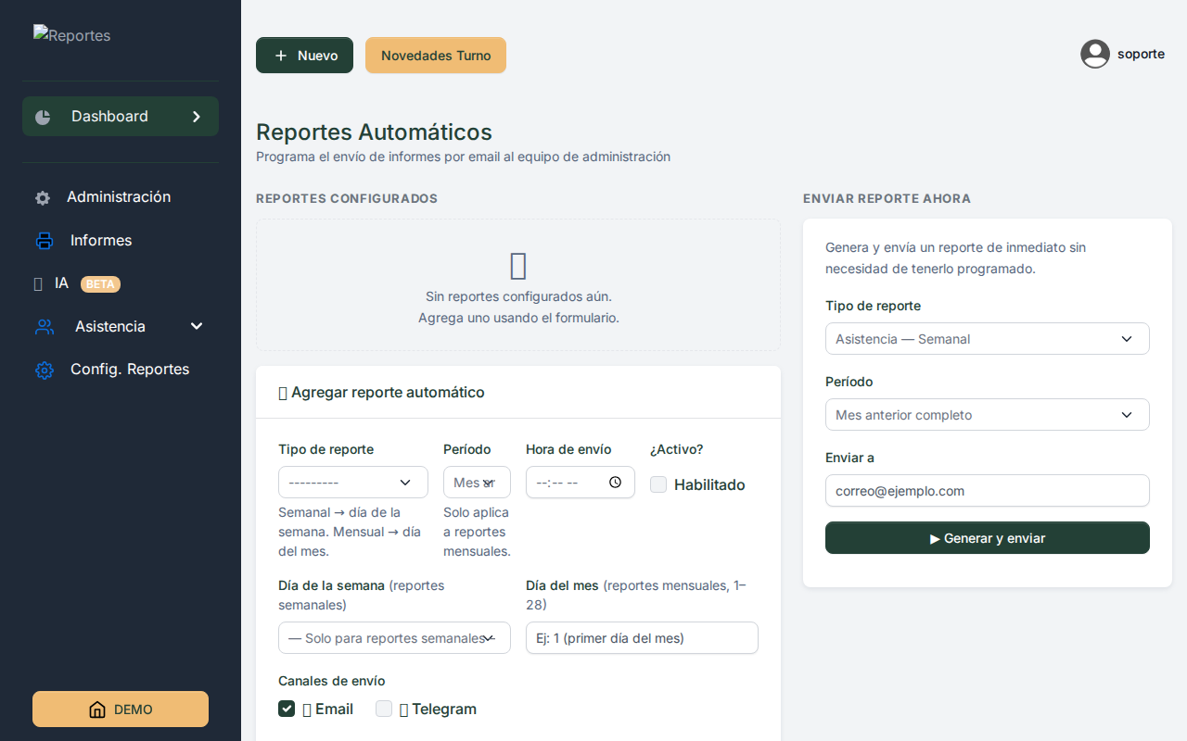Click the Reportes logo image in sidebar
The width and height of the screenshot is (1187, 741).
point(71,35)
